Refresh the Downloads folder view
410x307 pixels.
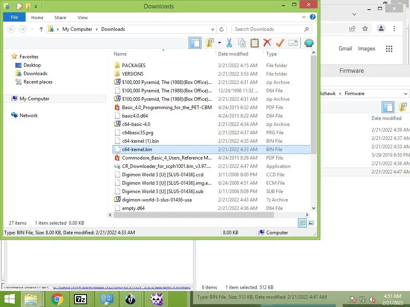coord(221,29)
